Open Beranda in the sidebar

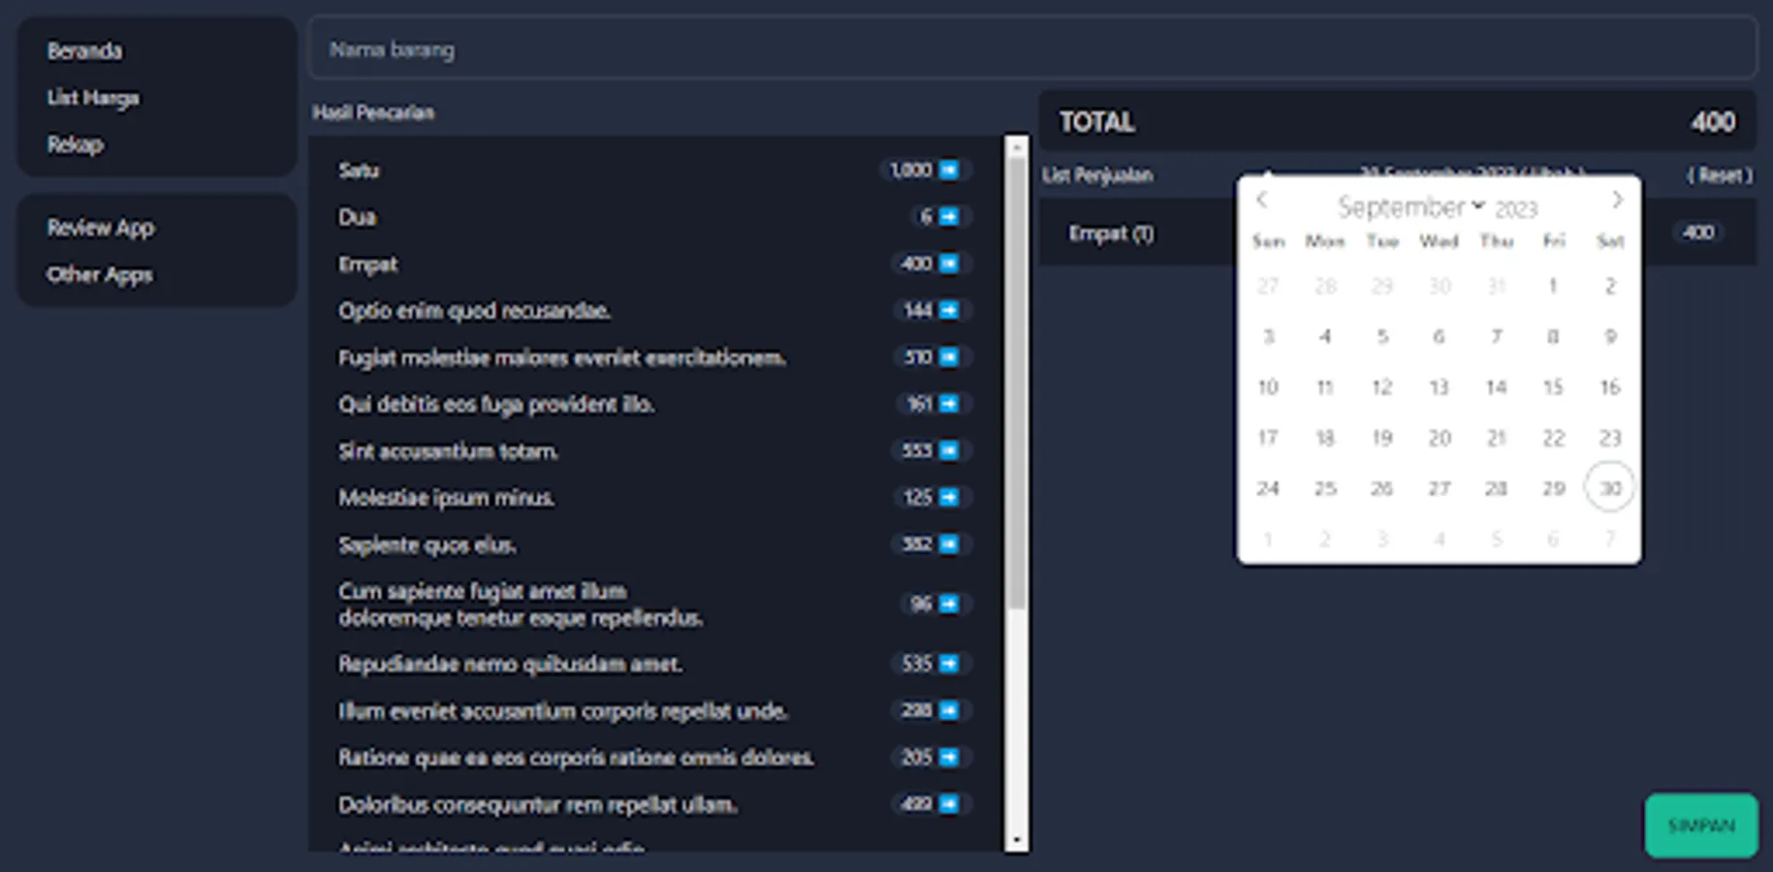tap(84, 50)
